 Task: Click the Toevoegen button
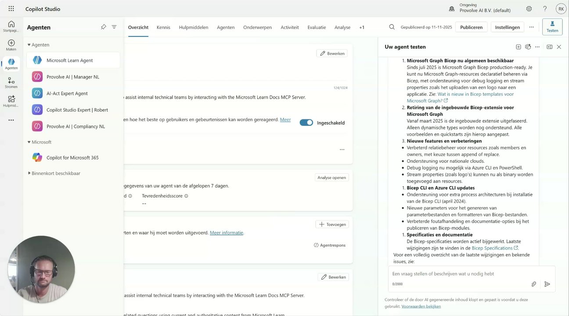pos(332,224)
